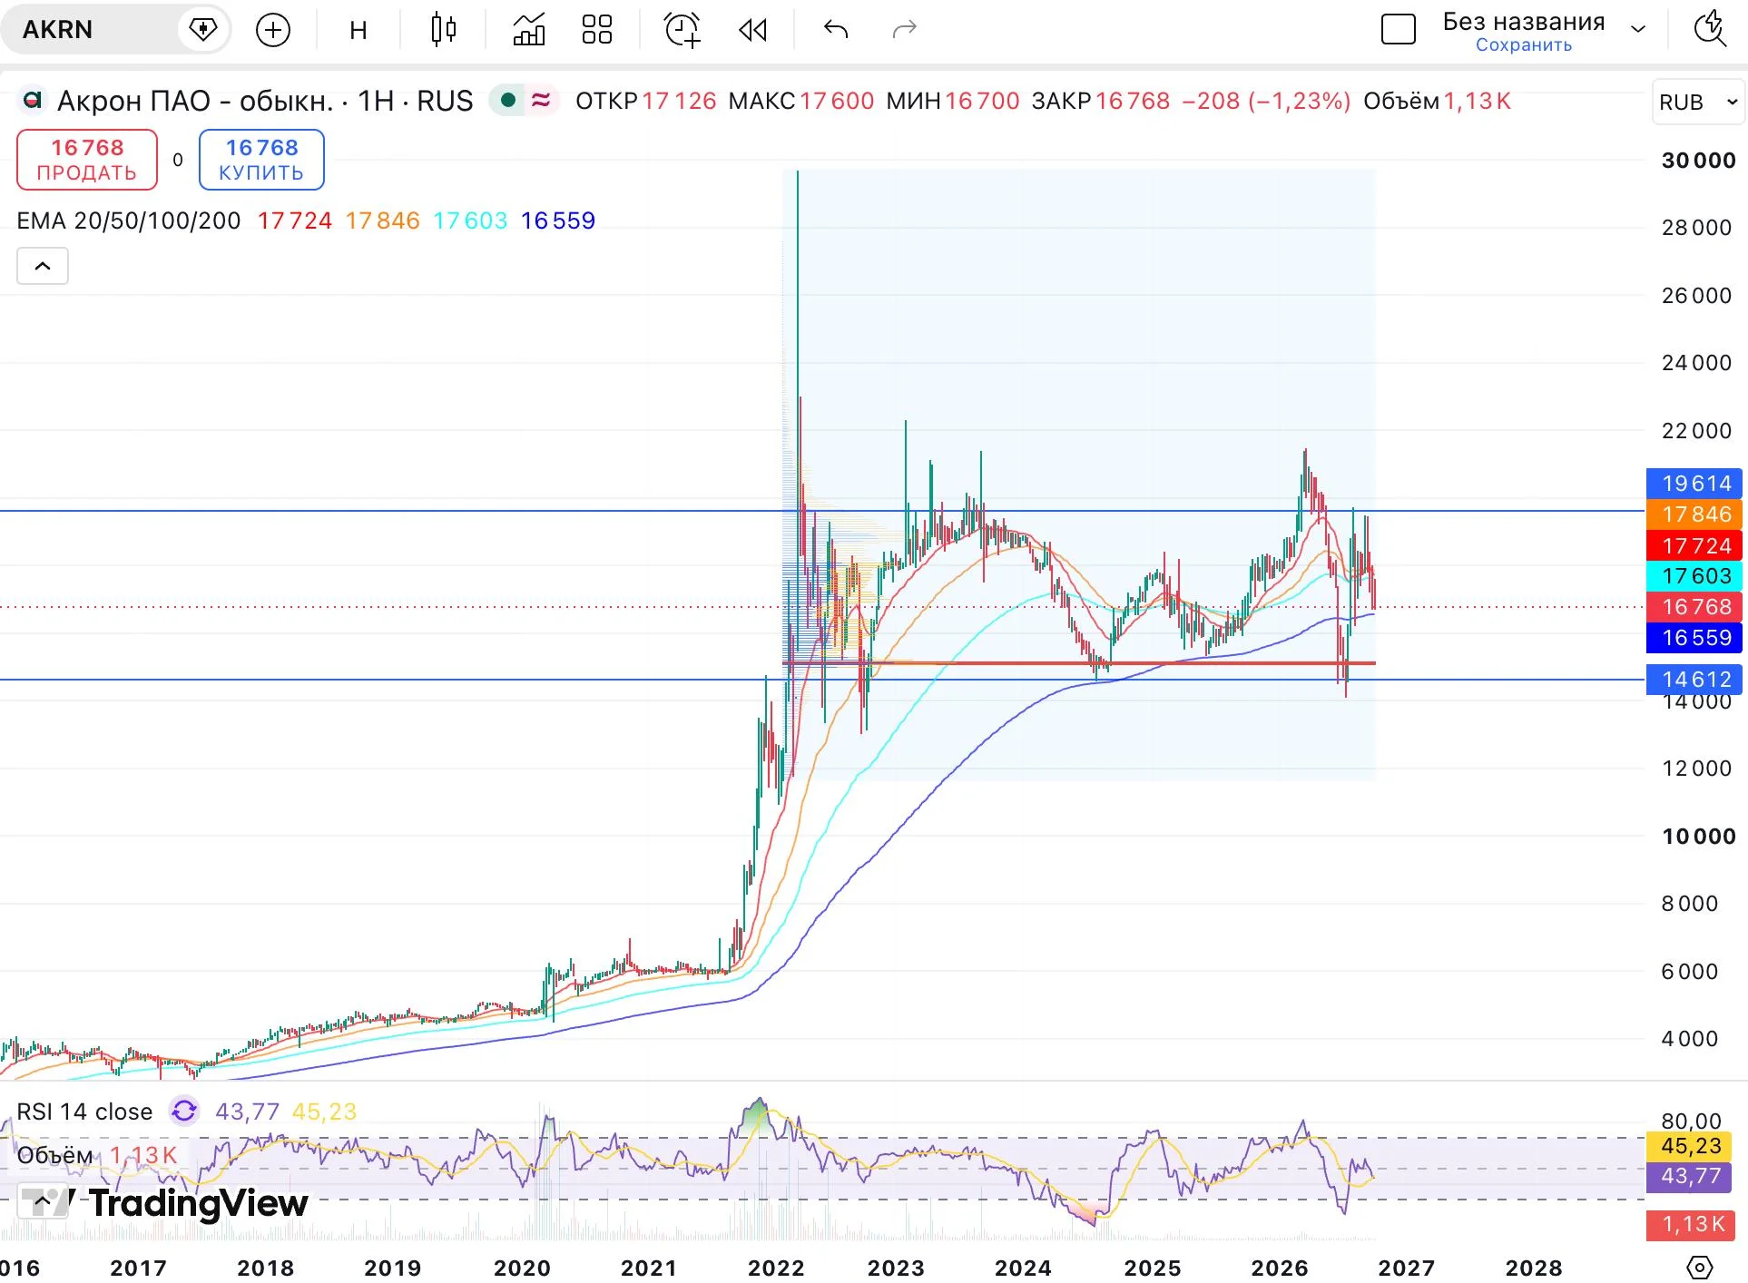Click the Сохранить link
This screenshot has height=1283, width=1748.
(1523, 45)
